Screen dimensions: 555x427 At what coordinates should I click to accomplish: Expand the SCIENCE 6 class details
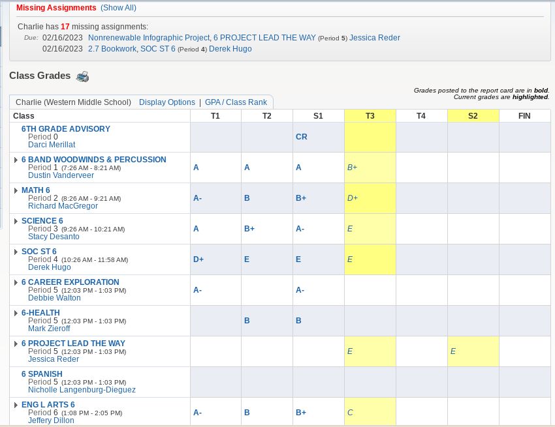16,221
